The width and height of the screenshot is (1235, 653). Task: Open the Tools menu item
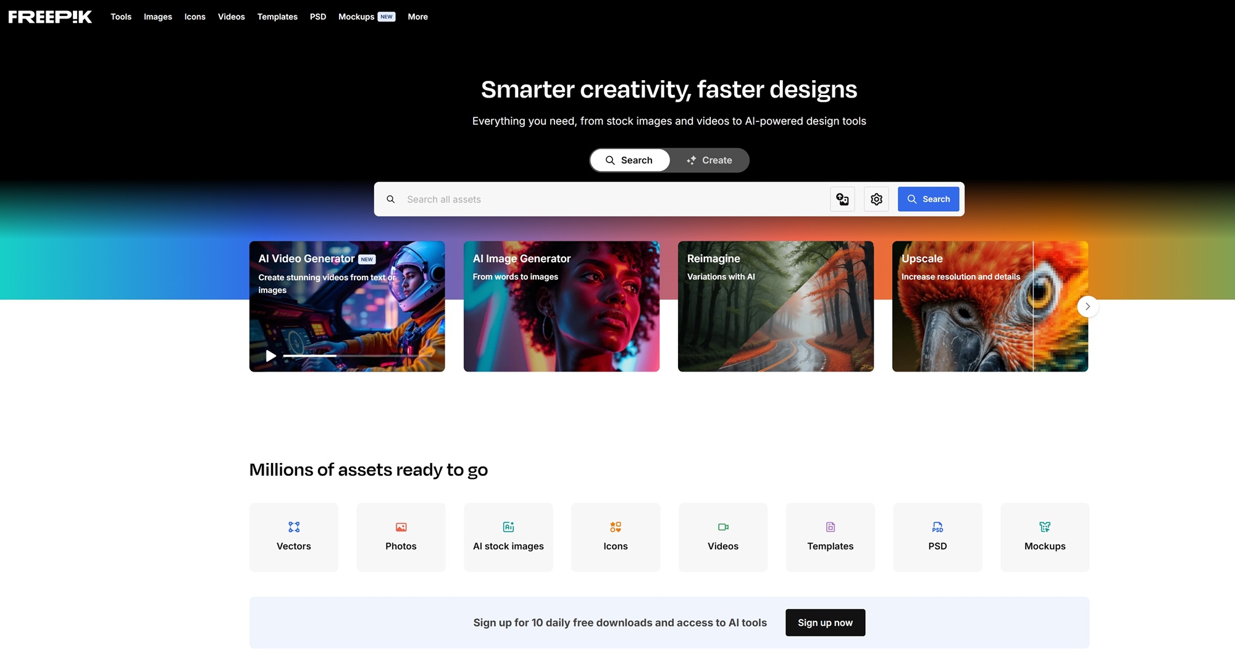click(120, 17)
